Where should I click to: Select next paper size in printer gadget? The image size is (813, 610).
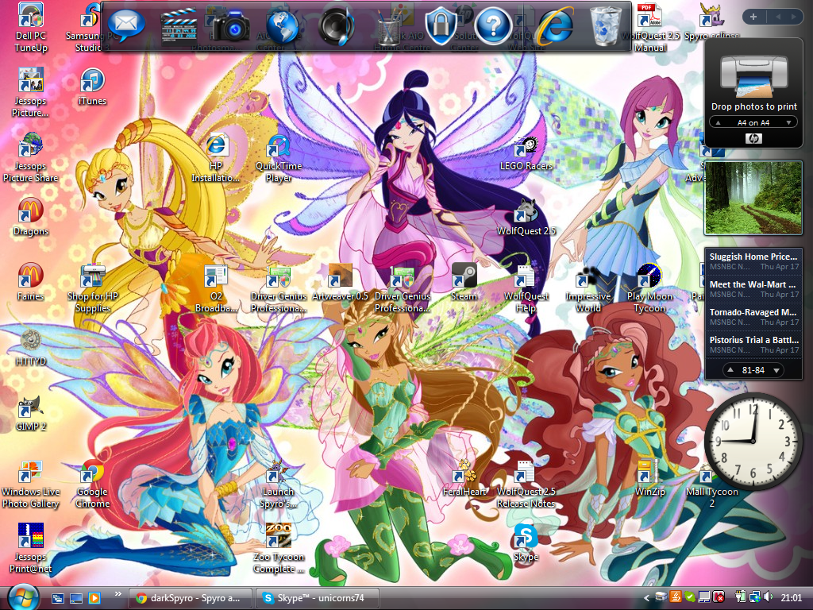(788, 123)
